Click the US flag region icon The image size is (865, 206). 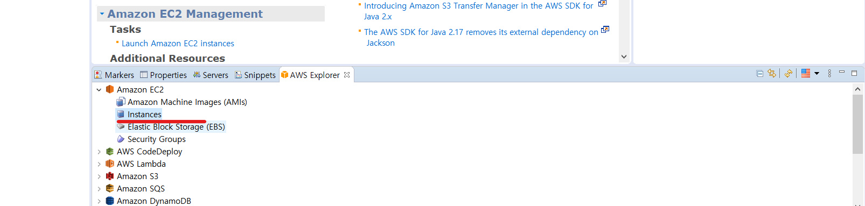tap(806, 74)
